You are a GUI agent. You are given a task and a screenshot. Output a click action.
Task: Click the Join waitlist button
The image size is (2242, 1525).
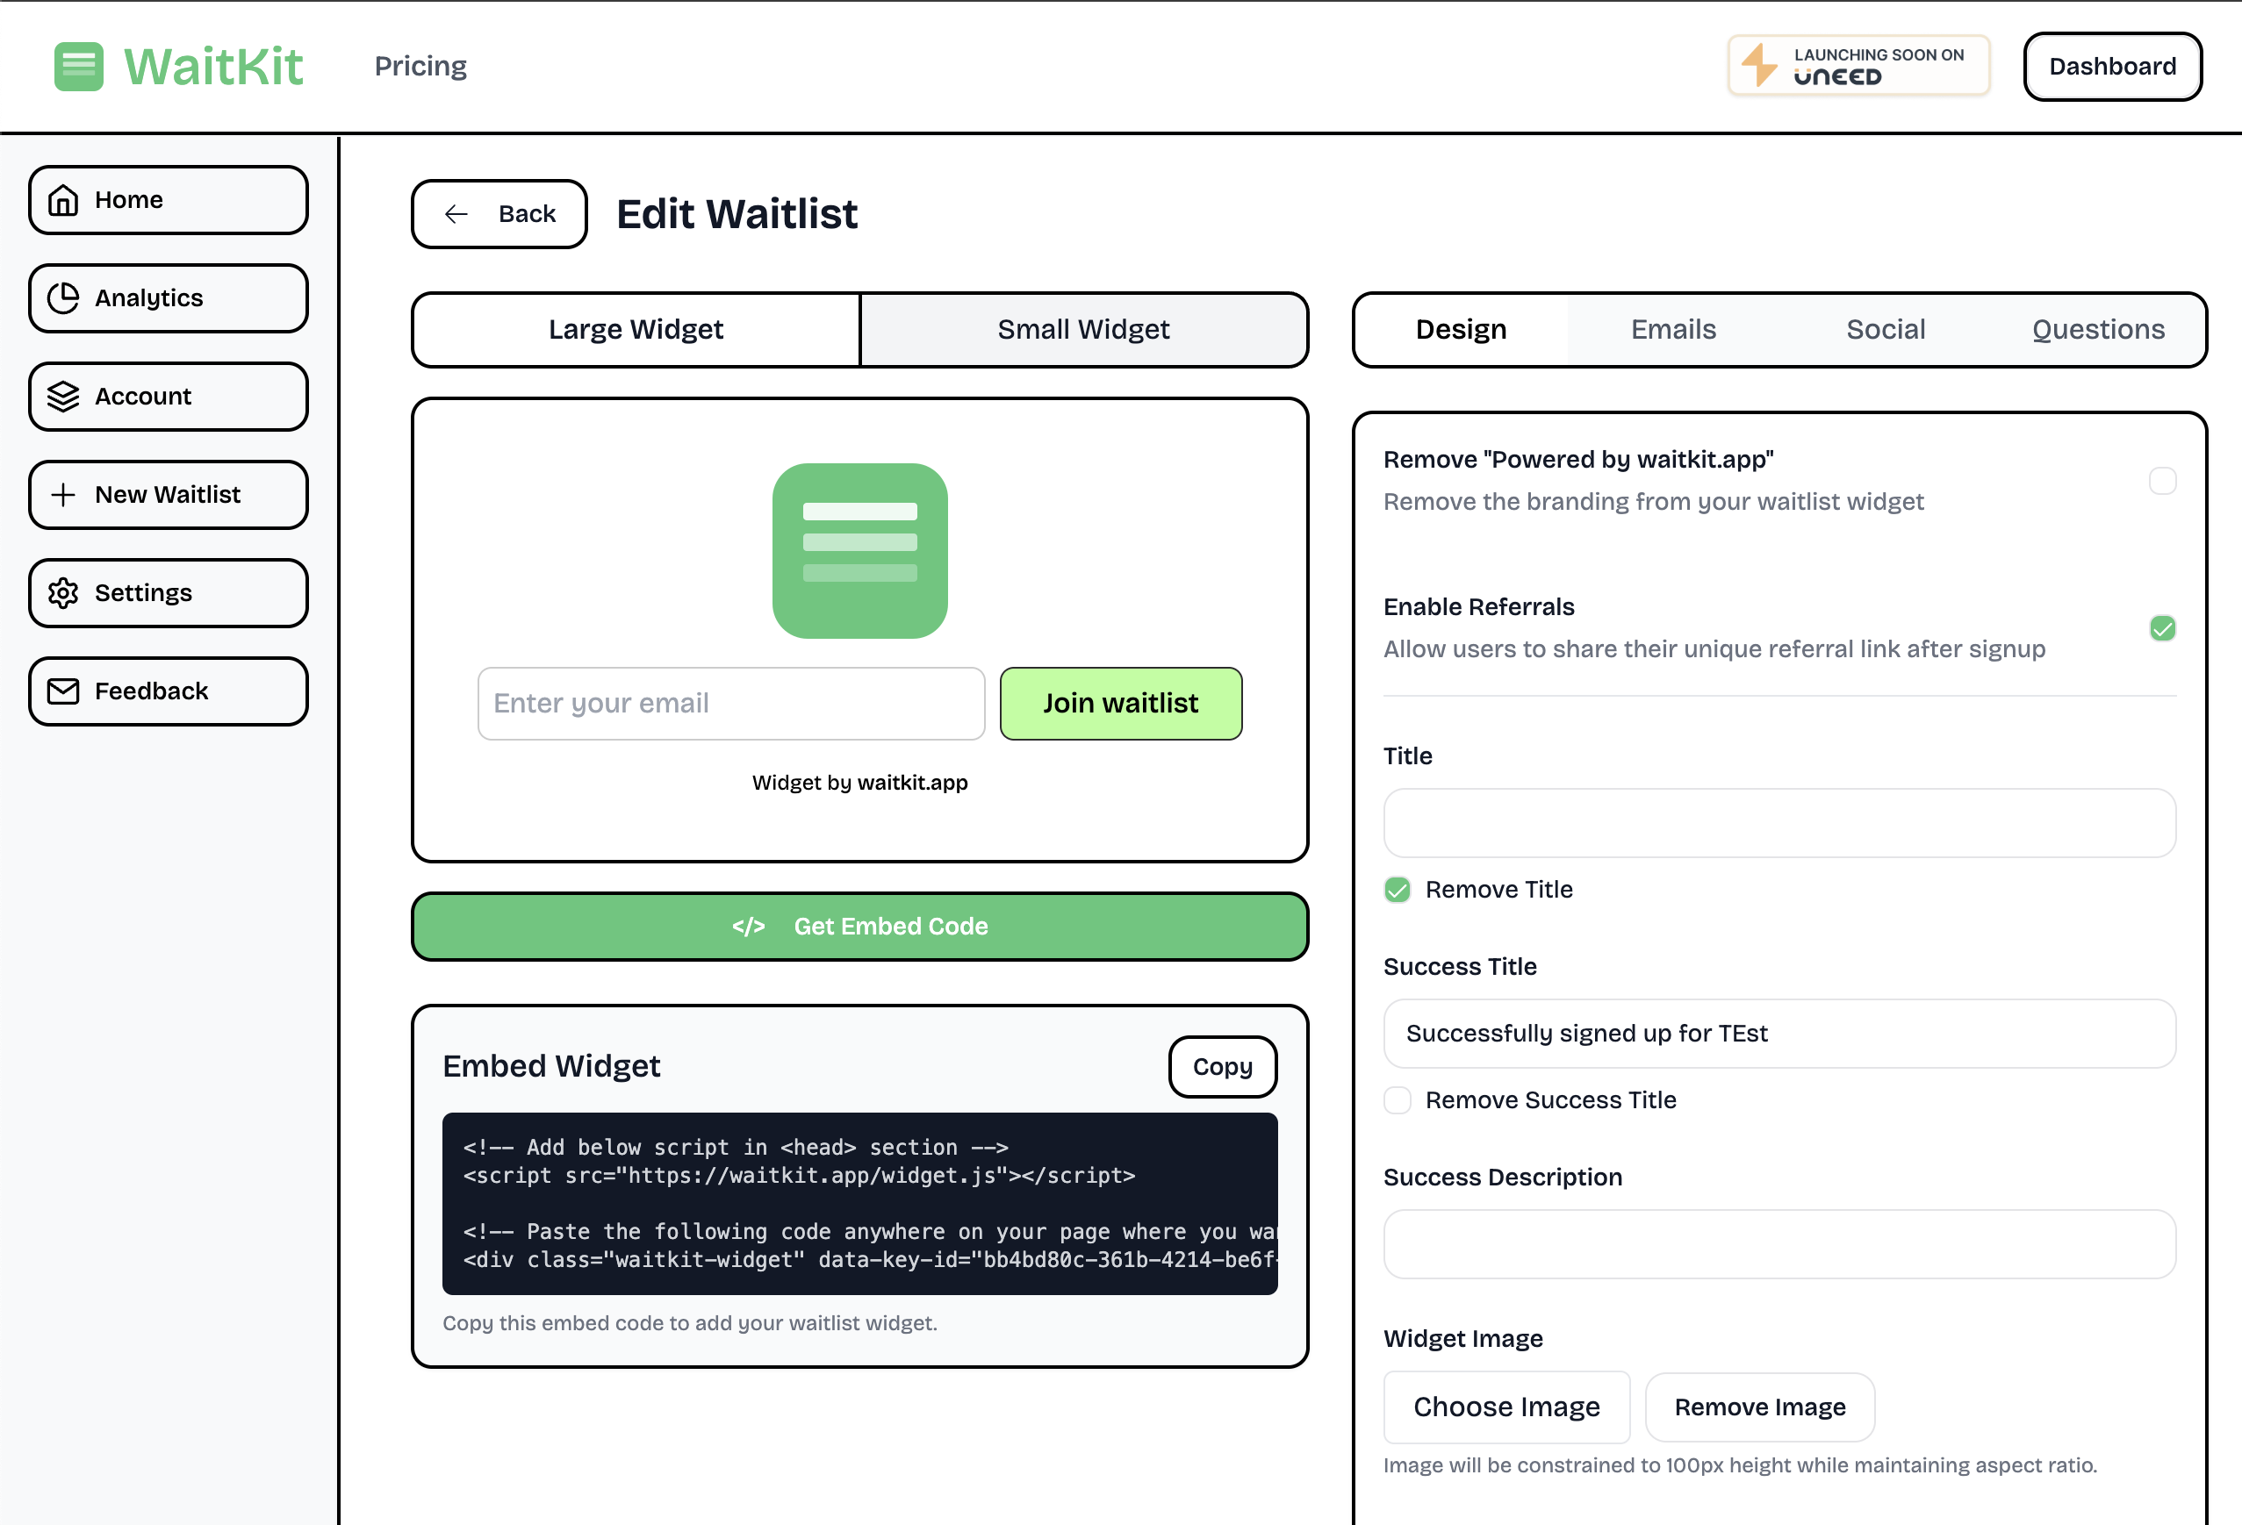click(x=1120, y=704)
